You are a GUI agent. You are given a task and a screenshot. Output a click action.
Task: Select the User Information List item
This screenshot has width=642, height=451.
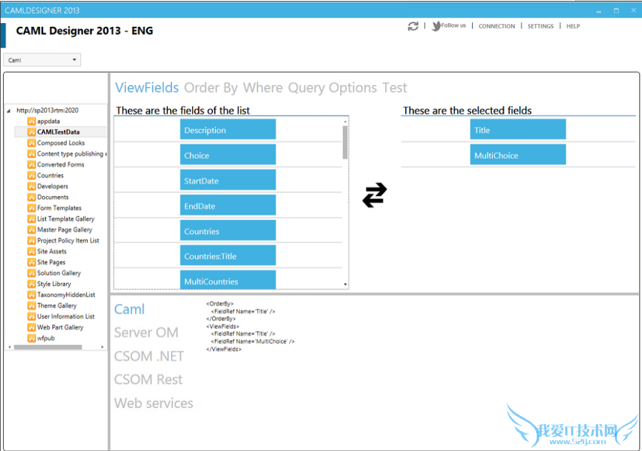pos(66,316)
